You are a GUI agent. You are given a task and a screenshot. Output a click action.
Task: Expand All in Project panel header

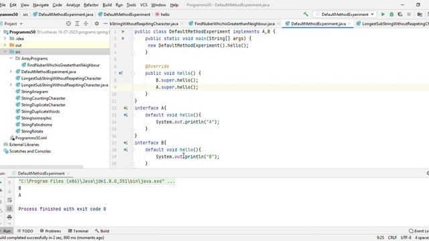tap(77, 24)
